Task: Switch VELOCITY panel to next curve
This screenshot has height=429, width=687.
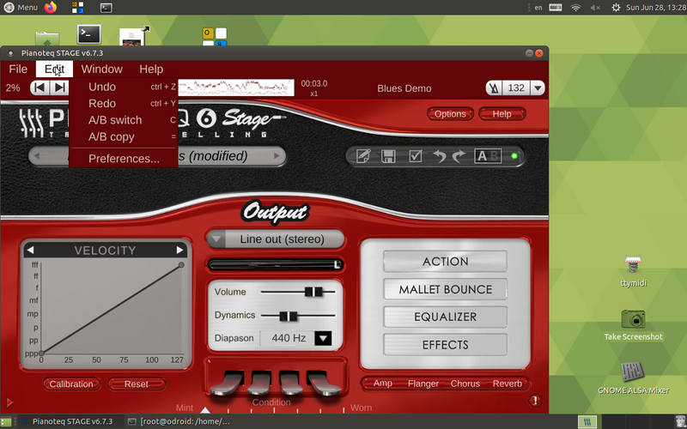Action: click(179, 250)
